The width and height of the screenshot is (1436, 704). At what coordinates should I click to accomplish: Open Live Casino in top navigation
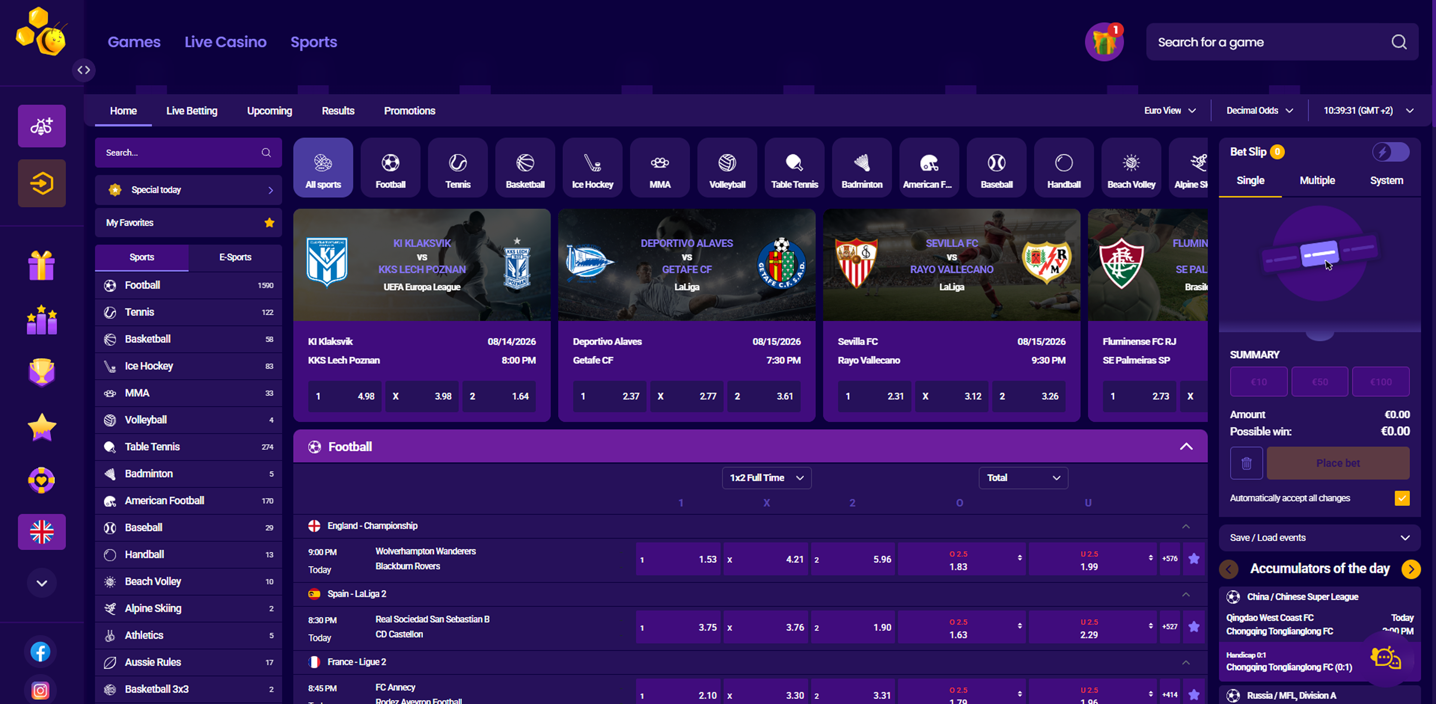tap(225, 42)
